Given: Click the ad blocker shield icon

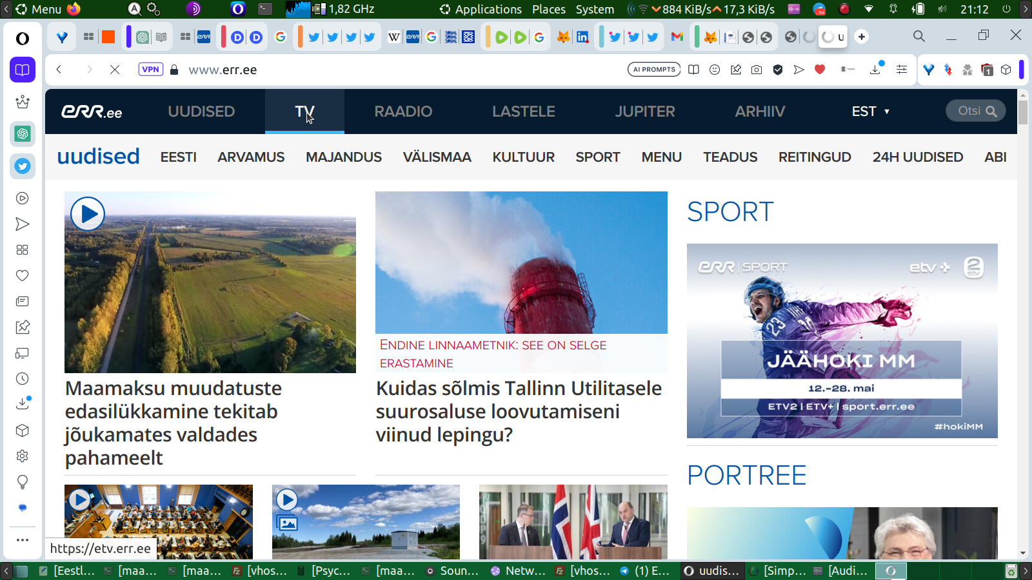Looking at the screenshot, I should point(778,70).
